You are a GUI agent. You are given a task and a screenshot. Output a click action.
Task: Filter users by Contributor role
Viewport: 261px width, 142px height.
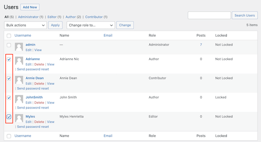pos(94,17)
